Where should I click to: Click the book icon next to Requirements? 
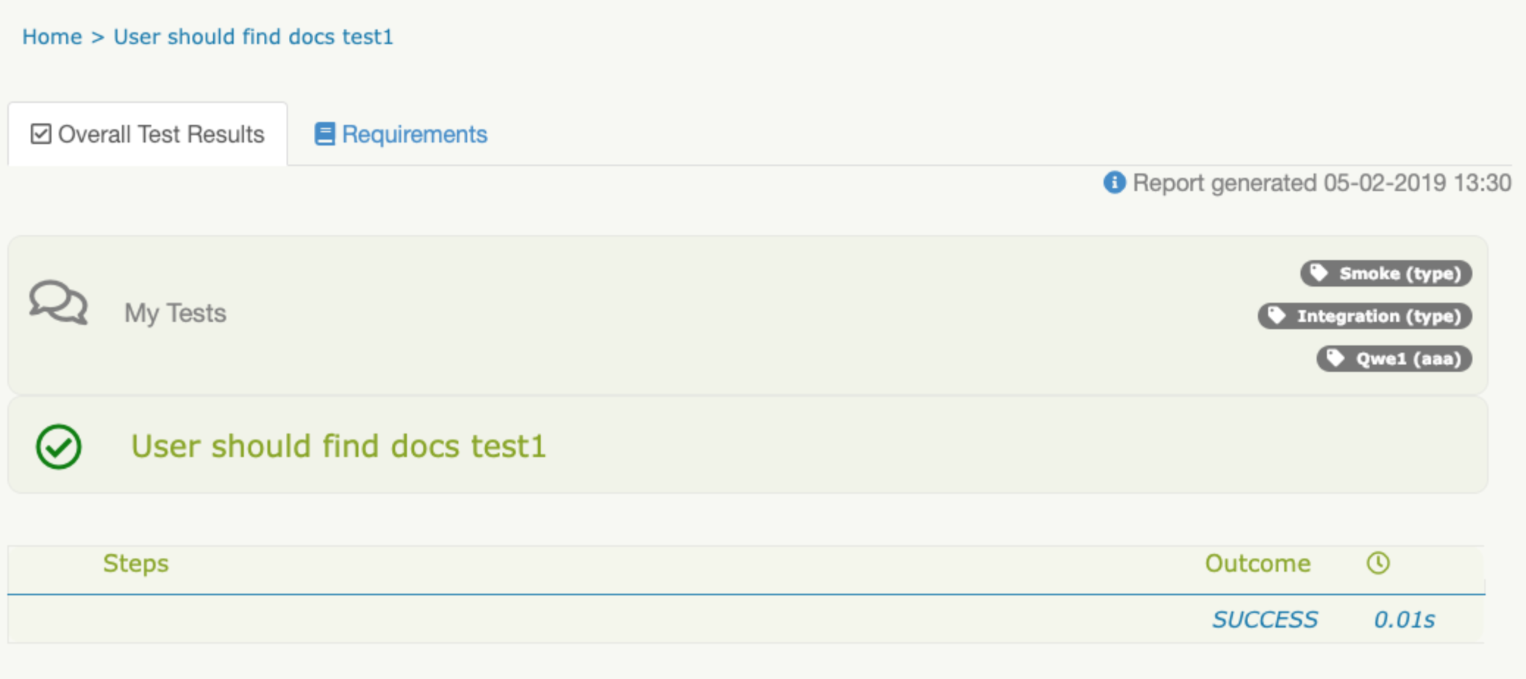pyautogui.click(x=324, y=134)
